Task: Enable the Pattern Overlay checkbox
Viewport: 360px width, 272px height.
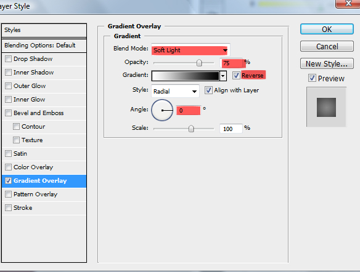Action: pyautogui.click(x=8, y=194)
